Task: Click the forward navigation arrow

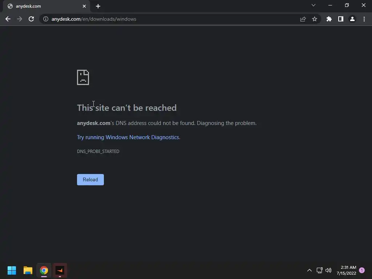Action: click(20, 19)
